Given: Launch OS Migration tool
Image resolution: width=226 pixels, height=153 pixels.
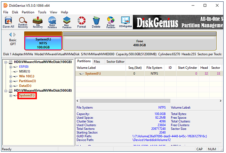Looking at the screenshot, I should point(126,22).
